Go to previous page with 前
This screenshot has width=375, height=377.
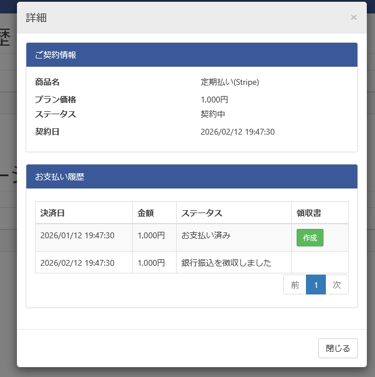point(295,285)
